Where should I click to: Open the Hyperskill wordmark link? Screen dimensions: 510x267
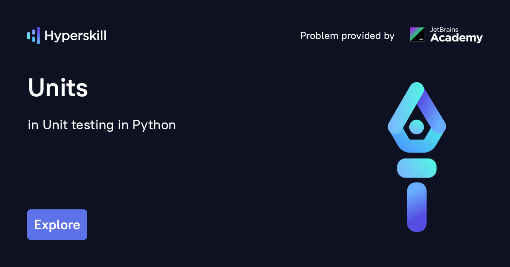coord(75,36)
